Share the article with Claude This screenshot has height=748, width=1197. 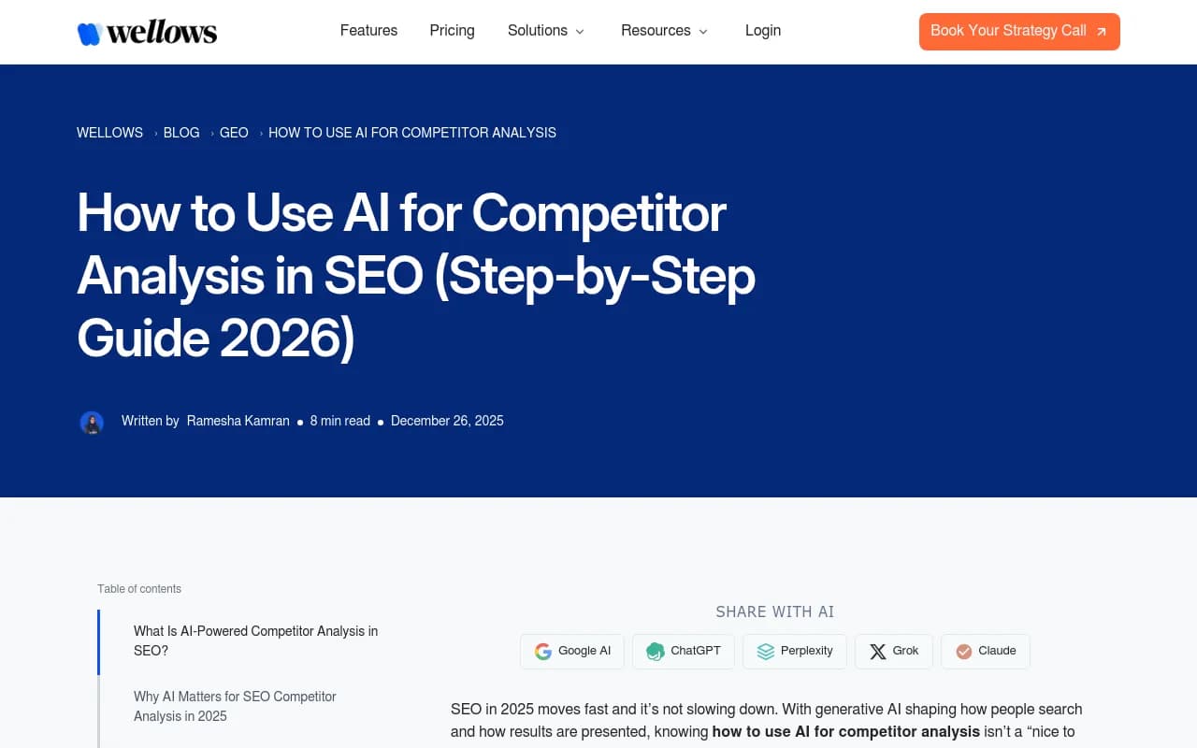tap(985, 651)
